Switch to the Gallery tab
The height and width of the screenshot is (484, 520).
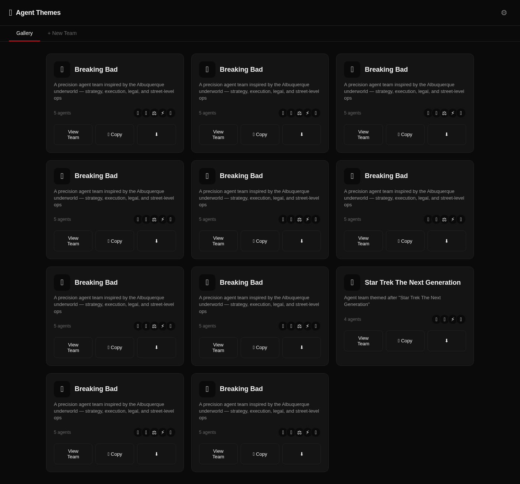[25, 33]
